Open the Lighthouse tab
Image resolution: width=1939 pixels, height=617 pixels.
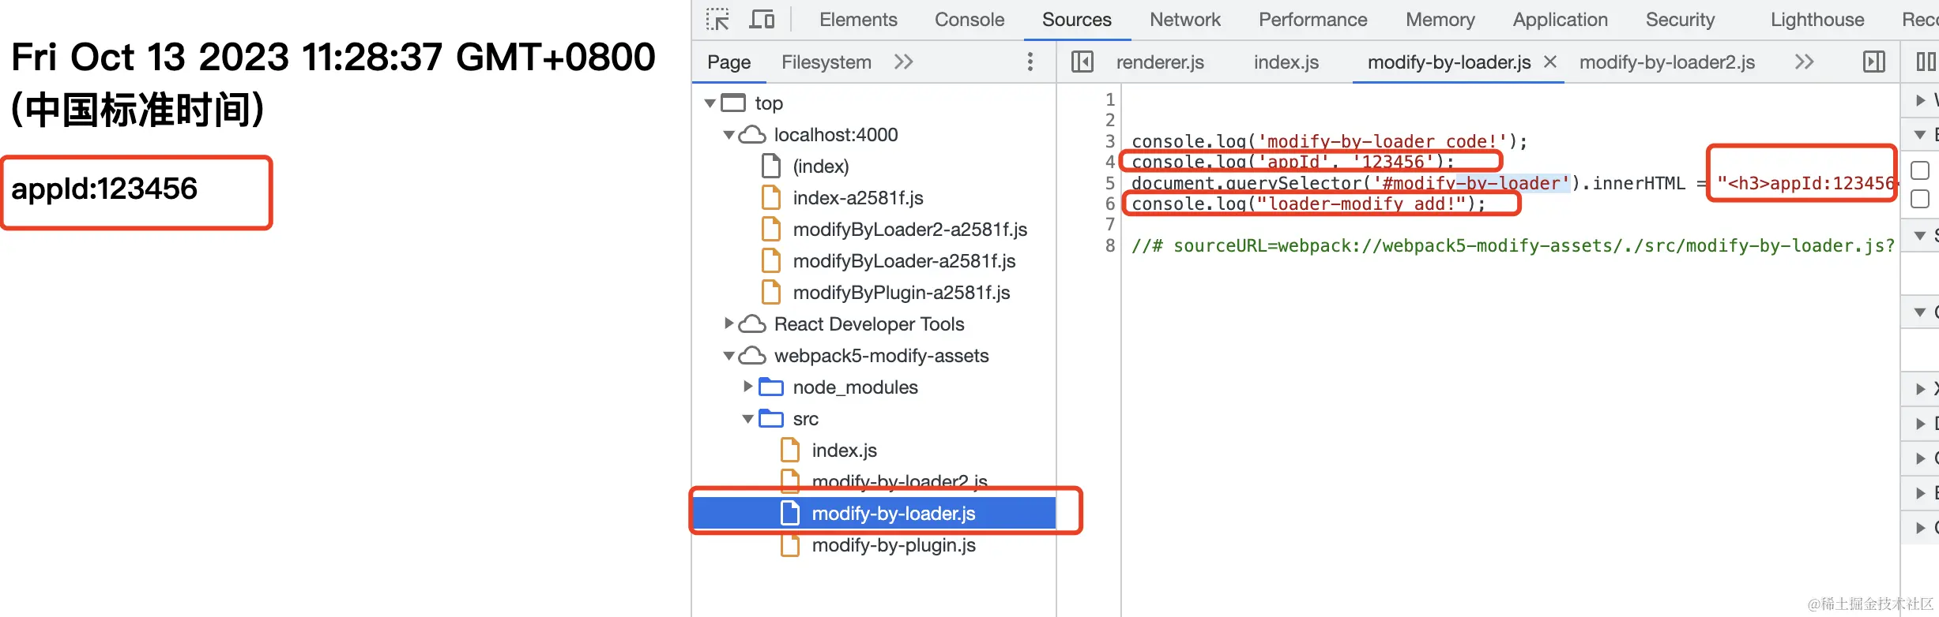(x=1817, y=20)
